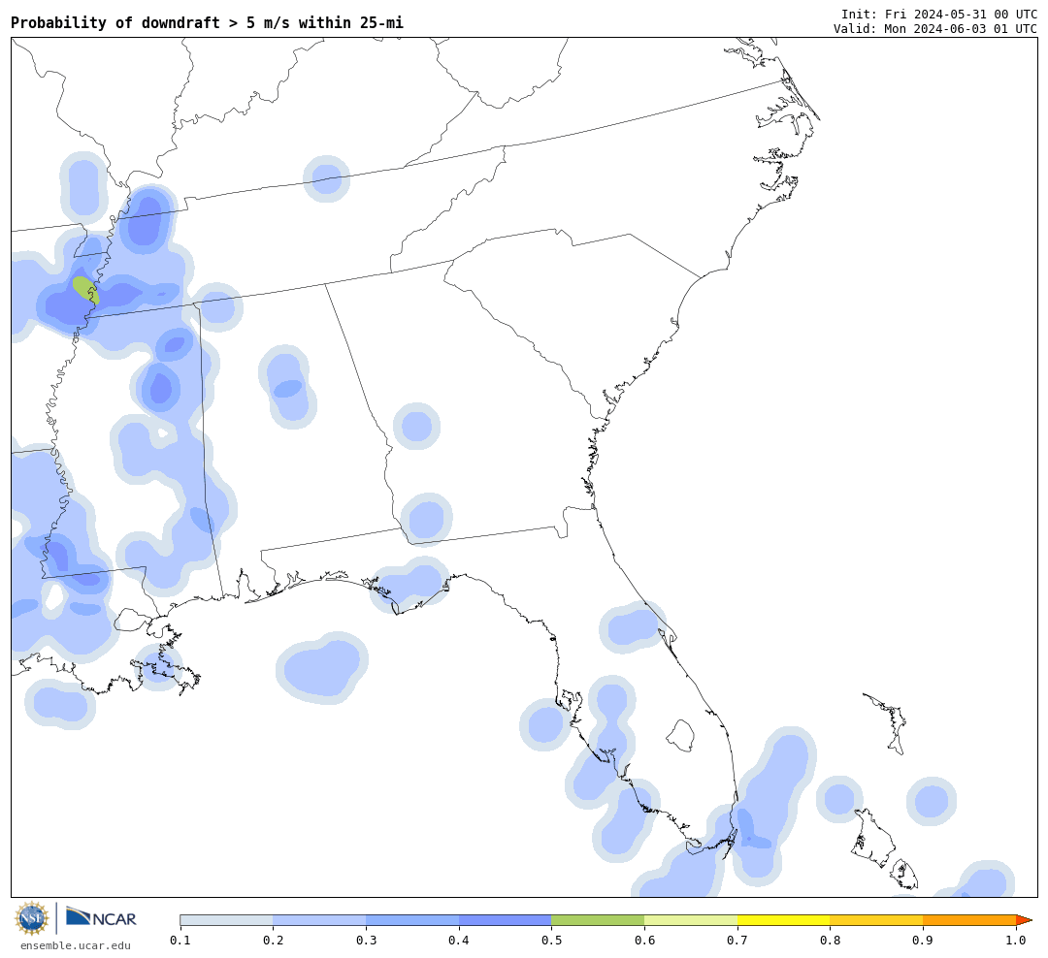Click the 0.7–0.8 yellow colorbar segment
1048x958 pixels.
point(783,920)
